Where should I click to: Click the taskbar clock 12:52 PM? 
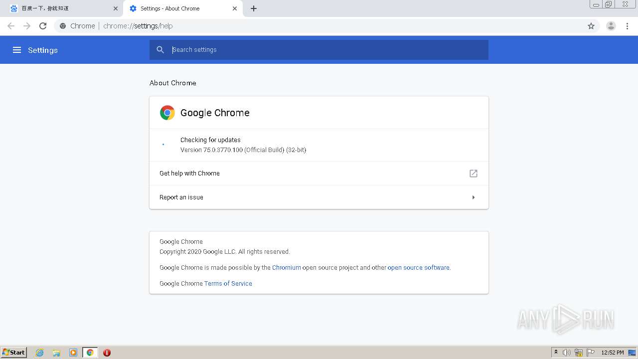pos(613,353)
